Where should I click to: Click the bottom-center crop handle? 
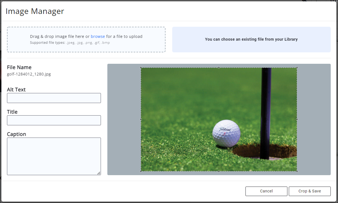(x=219, y=171)
